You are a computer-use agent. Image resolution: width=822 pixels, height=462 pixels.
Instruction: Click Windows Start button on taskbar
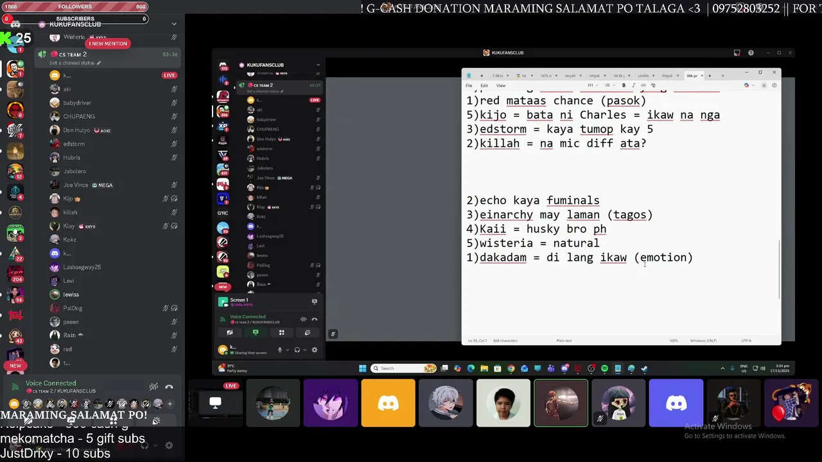click(362, 368)
